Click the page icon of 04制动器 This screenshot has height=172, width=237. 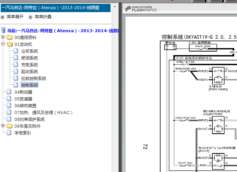(9, 92)
